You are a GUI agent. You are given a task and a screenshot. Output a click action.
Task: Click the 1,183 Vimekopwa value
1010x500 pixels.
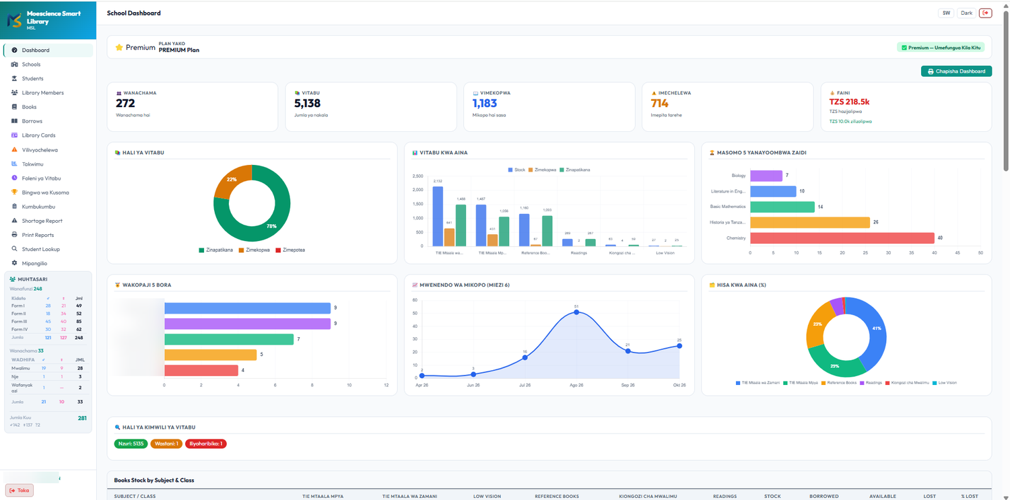[x=485, y=103]
